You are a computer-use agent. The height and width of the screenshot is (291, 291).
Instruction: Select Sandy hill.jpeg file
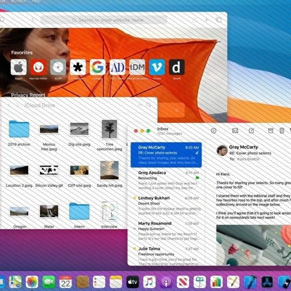point(109,170)
